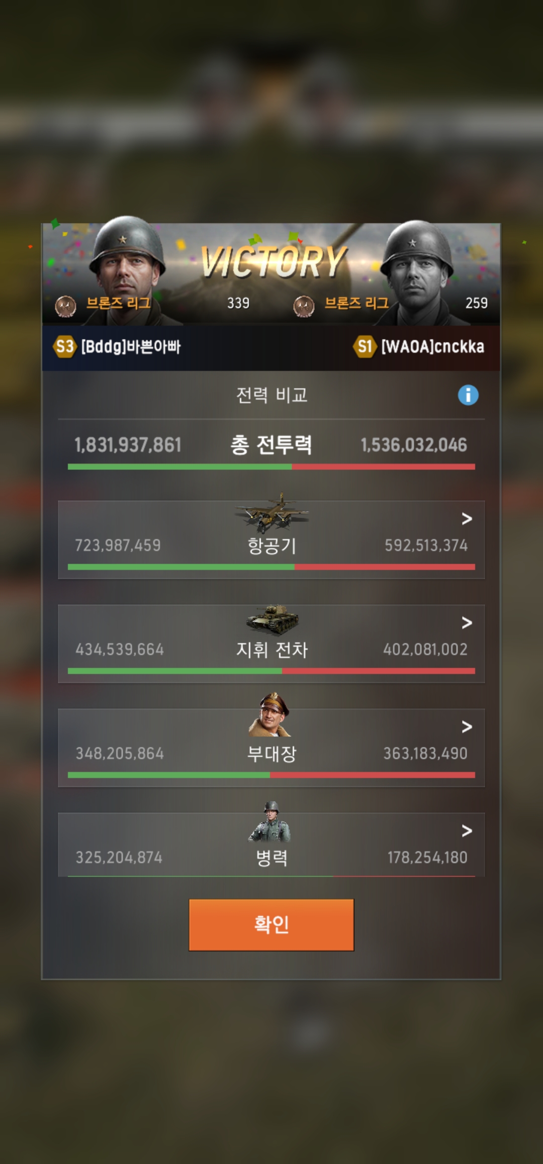543x1164 pixels.
Task: Tap the S3 server badge icon
Action: [64, 347]
